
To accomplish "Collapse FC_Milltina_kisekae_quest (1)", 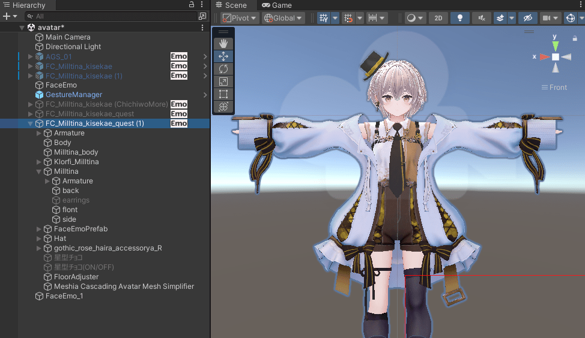I will click(30, 123).
